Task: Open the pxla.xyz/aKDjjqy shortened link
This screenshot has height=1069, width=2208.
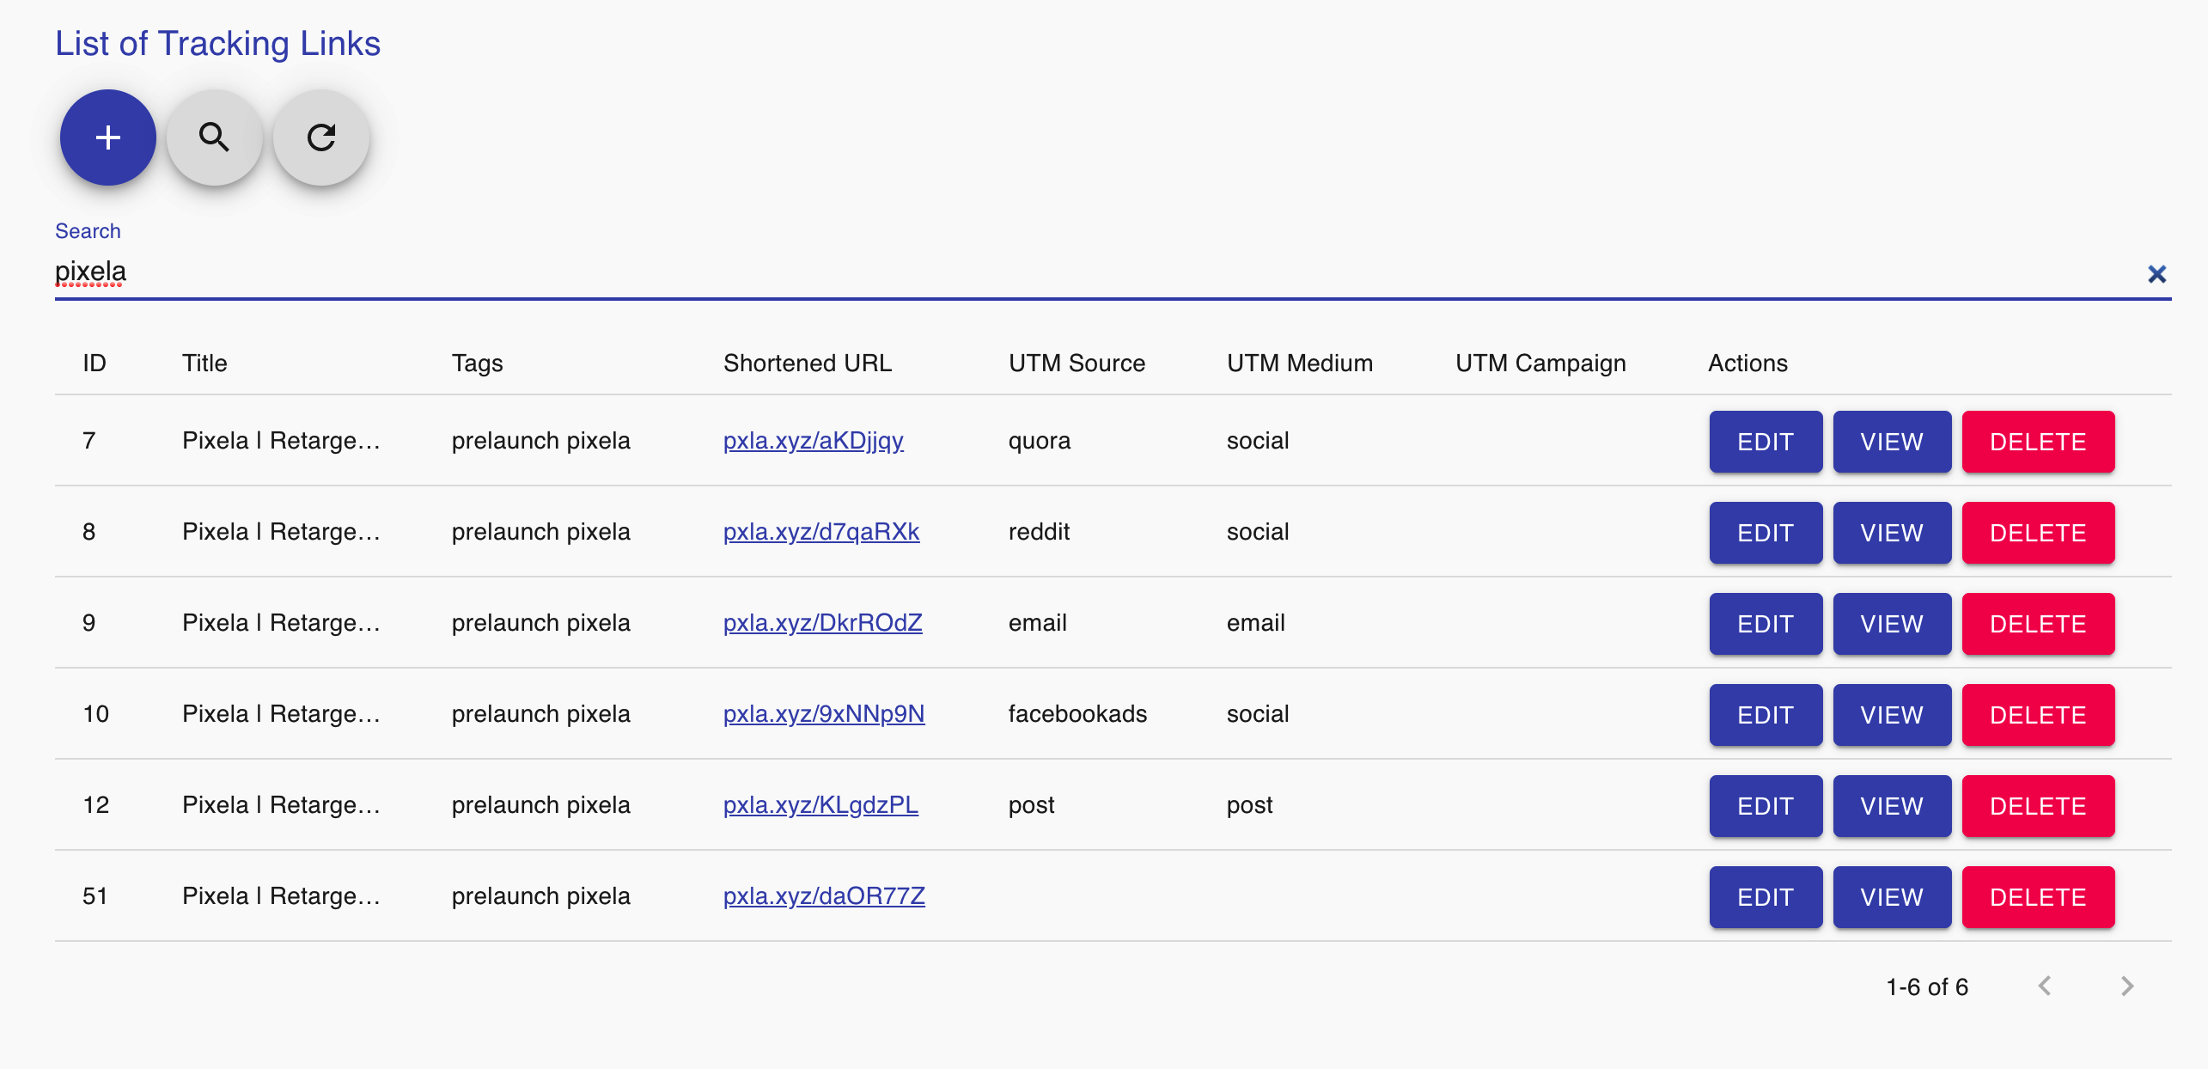Action: click(x=813, y=441)
